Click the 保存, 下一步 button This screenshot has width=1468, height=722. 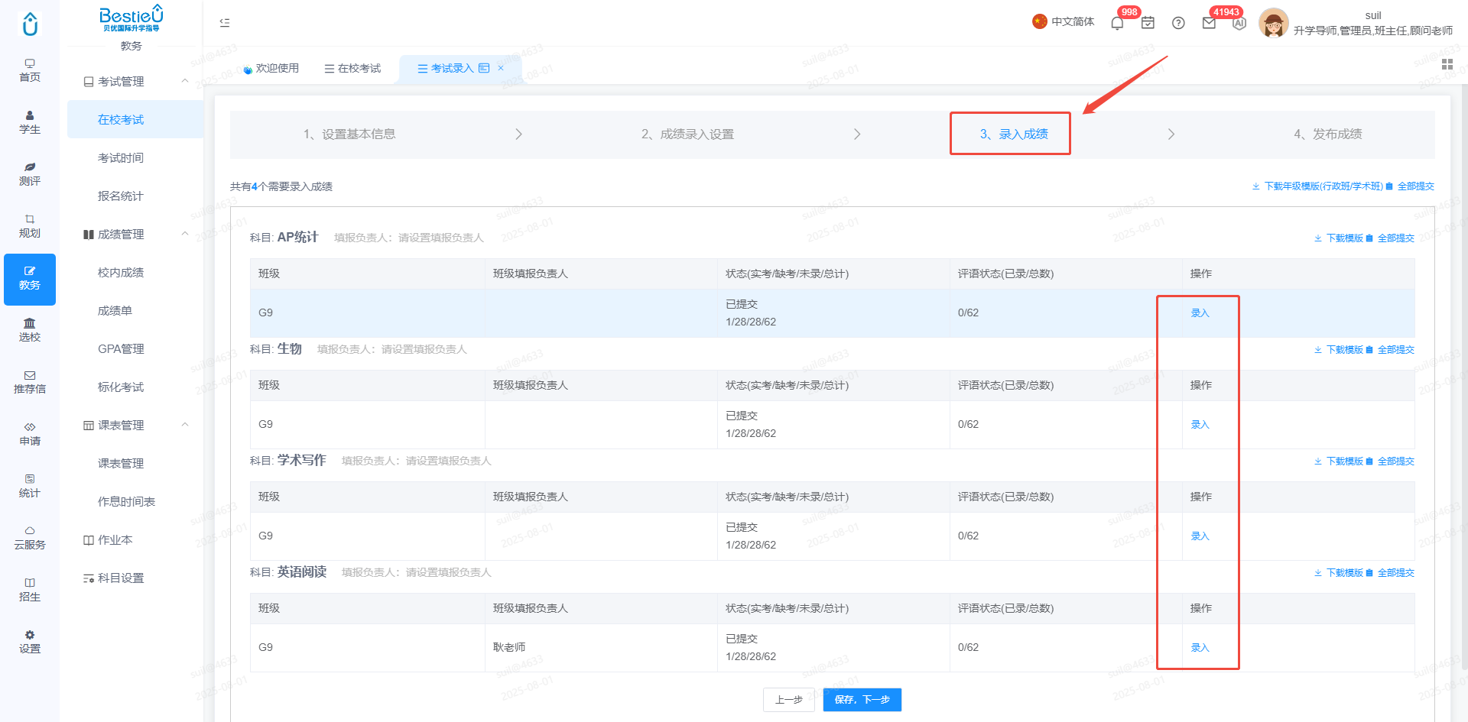click(x=862, y=700)
